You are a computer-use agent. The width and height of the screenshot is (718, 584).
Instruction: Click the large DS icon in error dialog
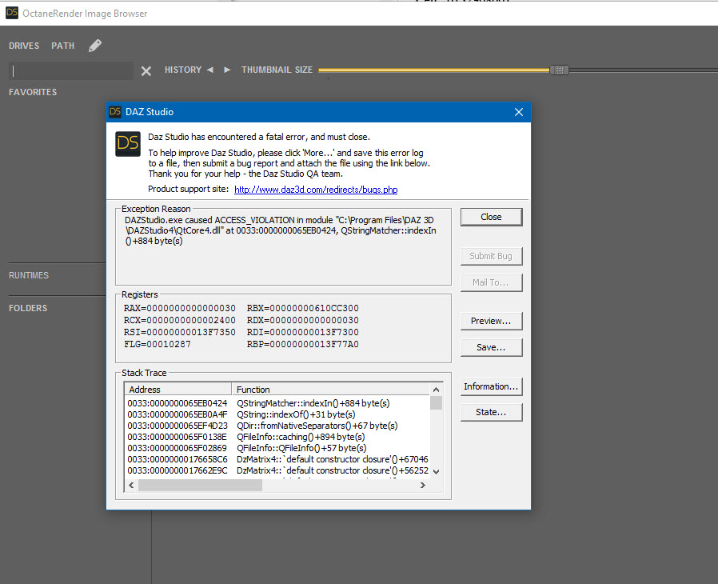tap(128, 144)
